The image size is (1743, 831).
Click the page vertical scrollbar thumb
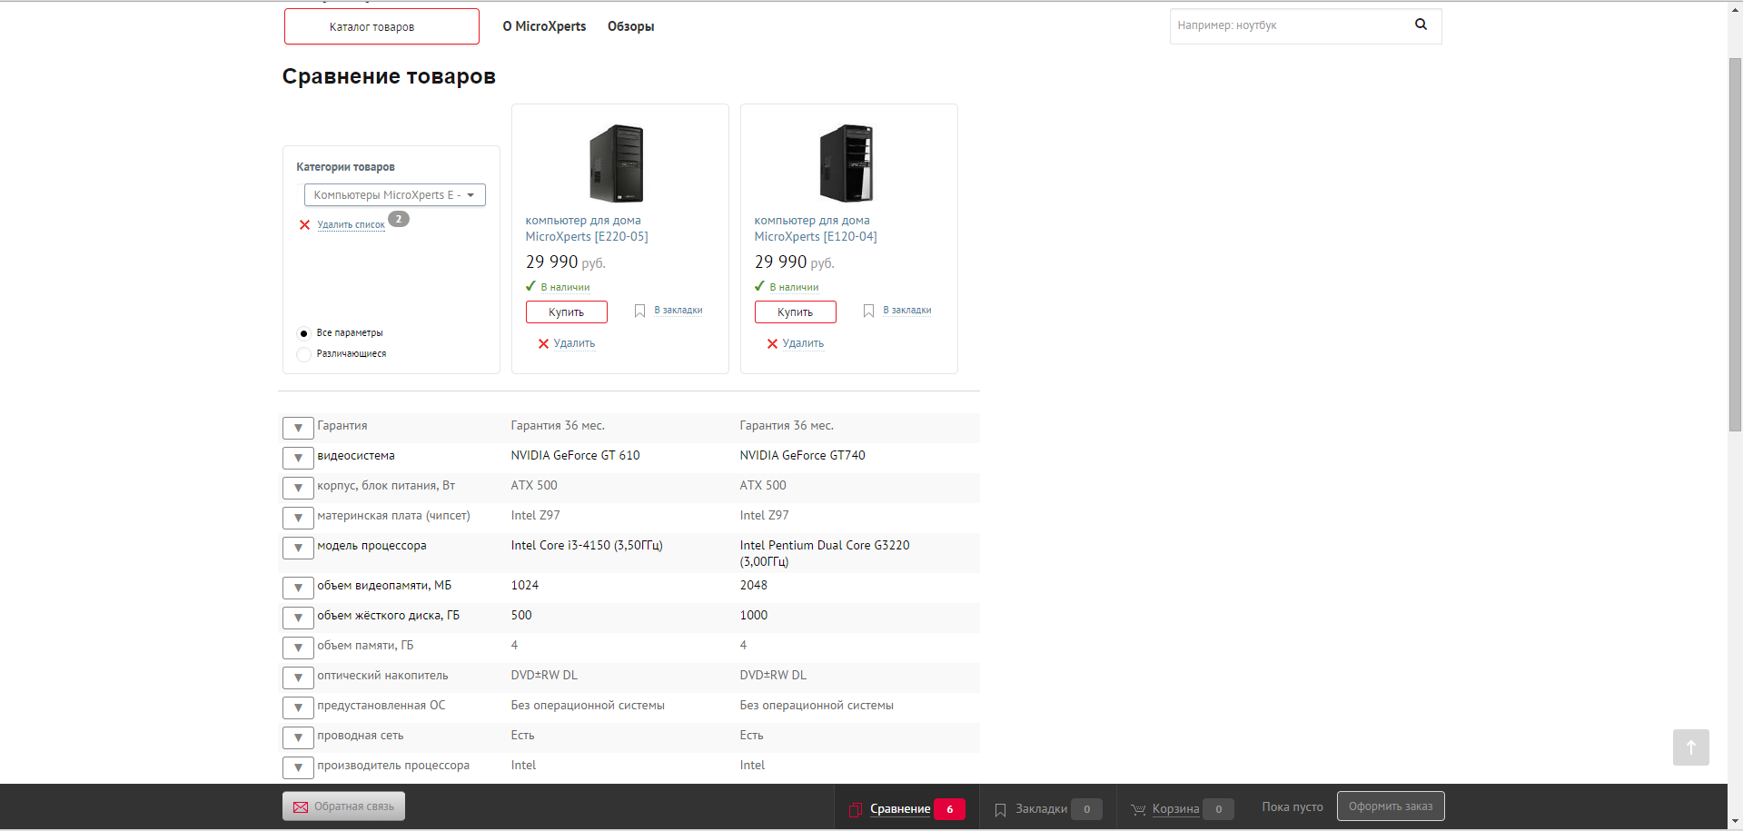pos(1735,245)
